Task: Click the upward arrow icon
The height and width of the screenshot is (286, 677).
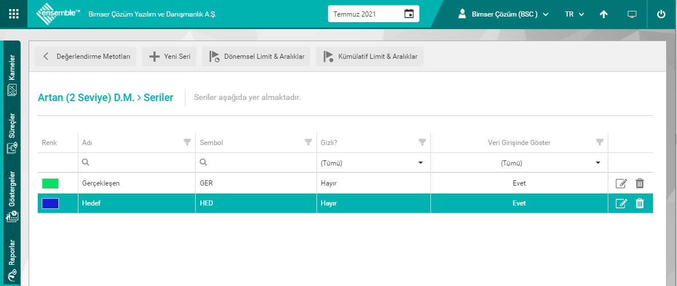Action: point(604,14)
